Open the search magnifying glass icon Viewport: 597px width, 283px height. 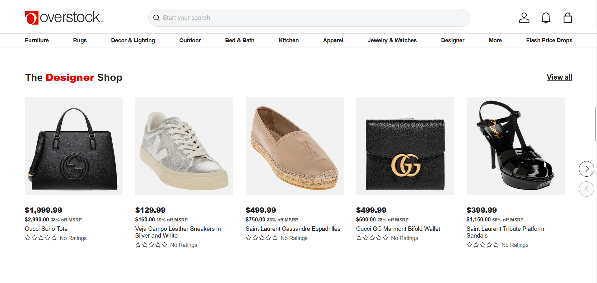point(156,18)
